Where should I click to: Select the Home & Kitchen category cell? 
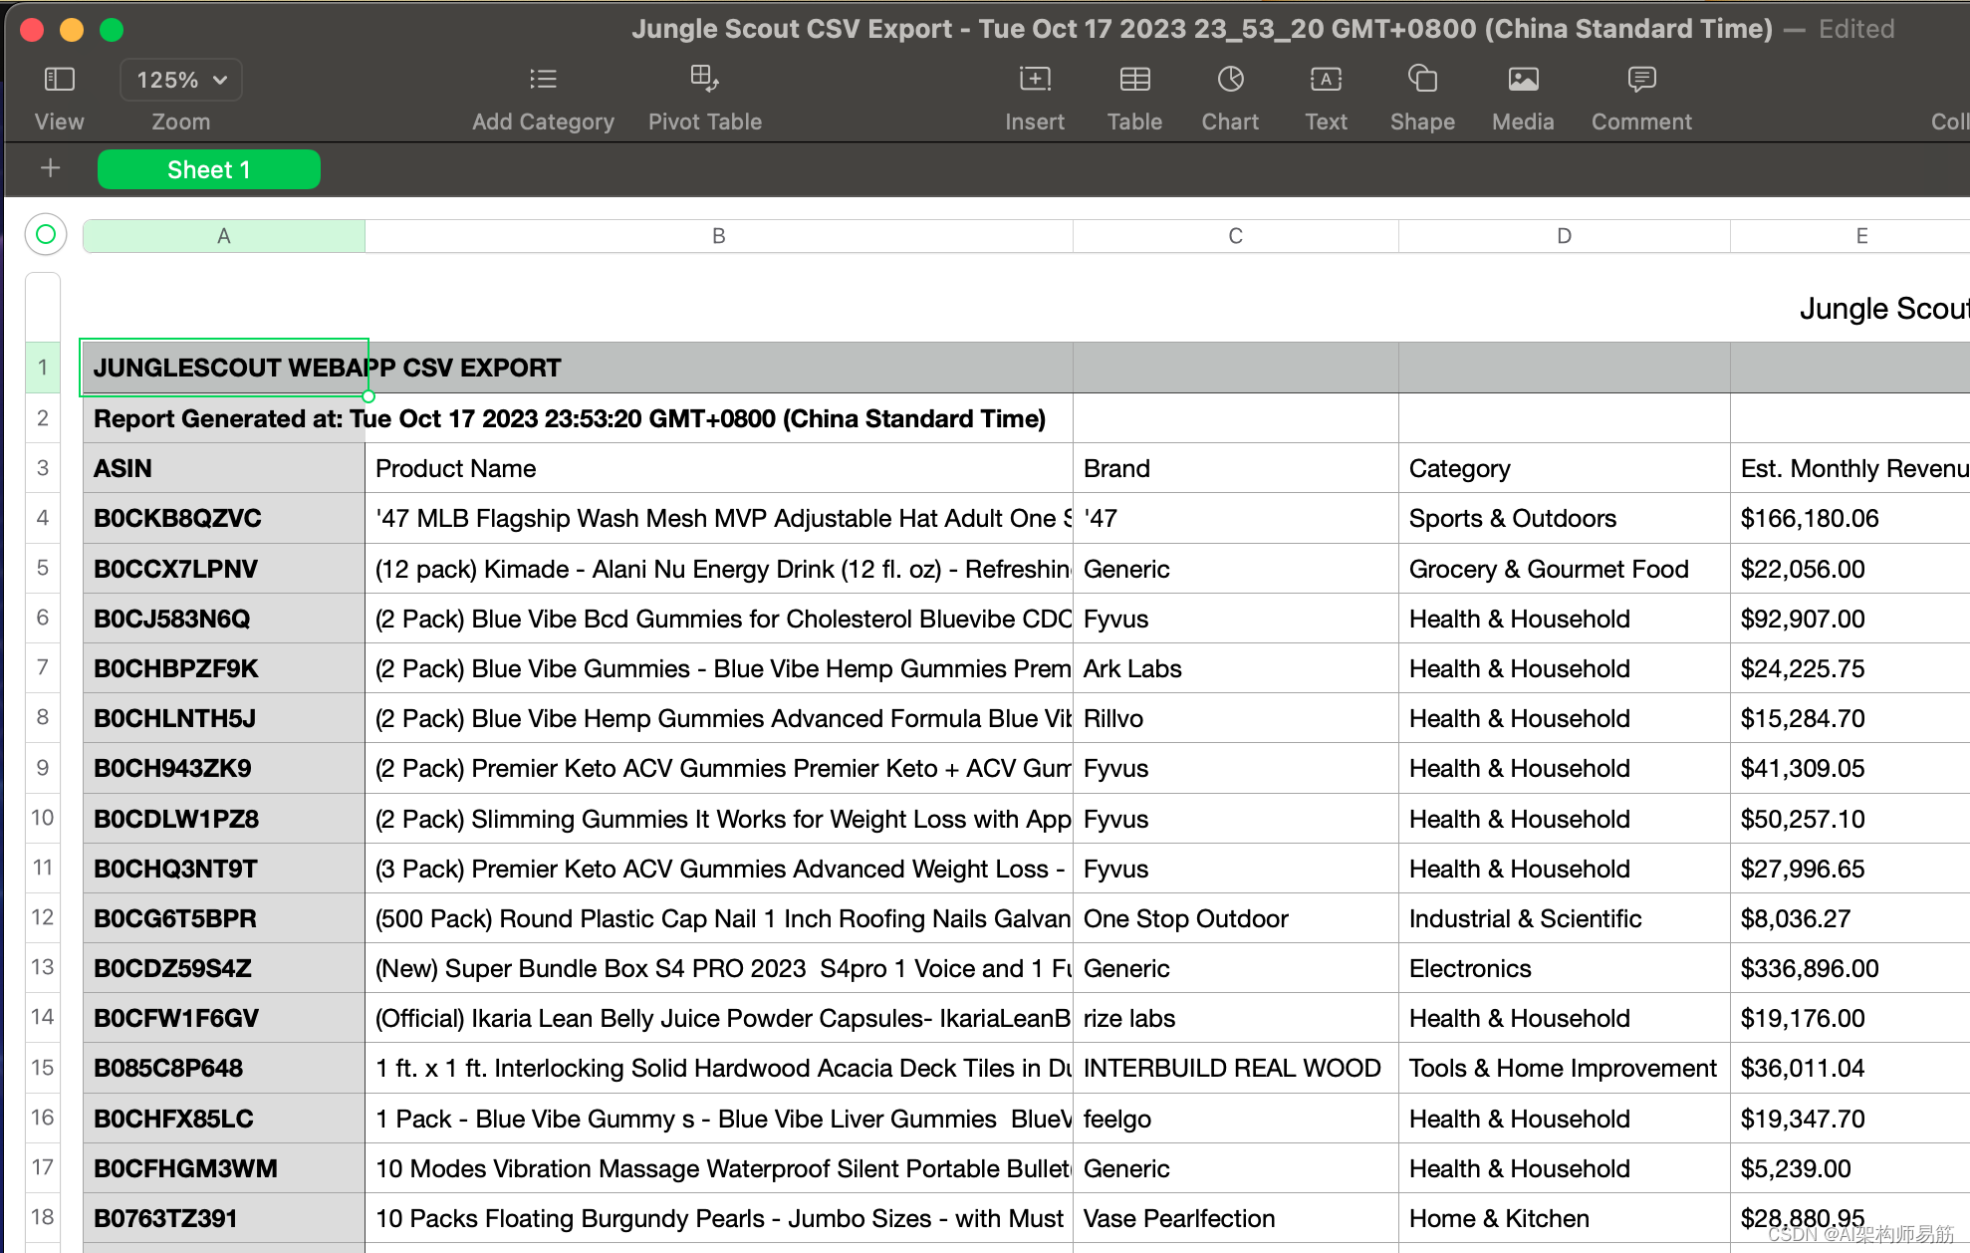click(1565, 1218)
